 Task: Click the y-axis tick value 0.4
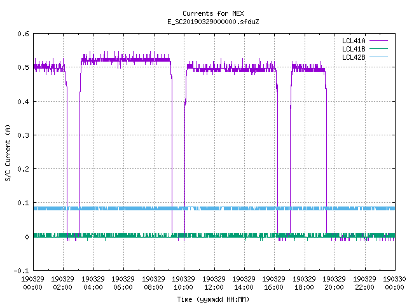23,102
